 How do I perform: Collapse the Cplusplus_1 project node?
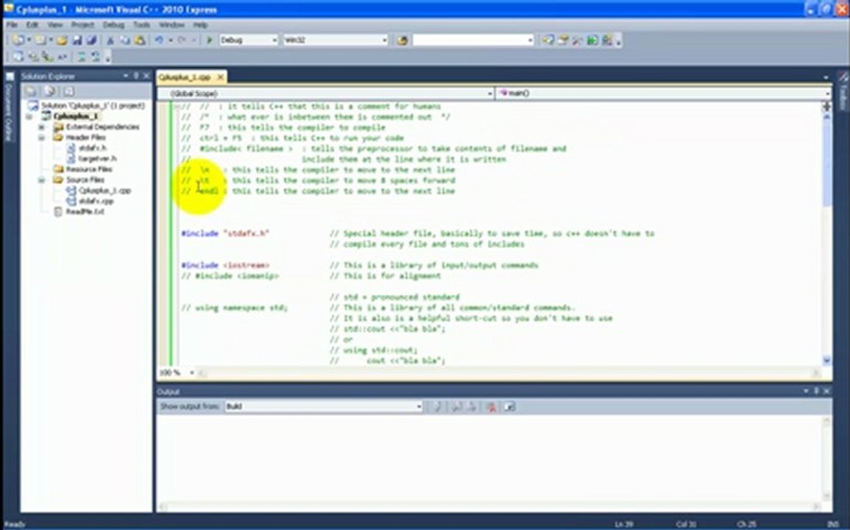(x=29, y=116)
